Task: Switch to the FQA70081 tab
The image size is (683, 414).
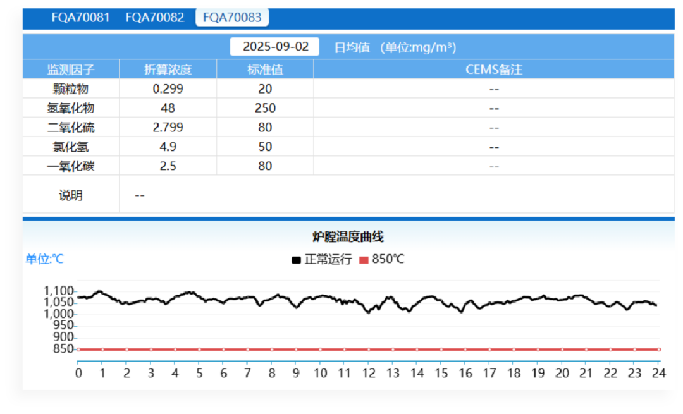Action: point(80,17)
